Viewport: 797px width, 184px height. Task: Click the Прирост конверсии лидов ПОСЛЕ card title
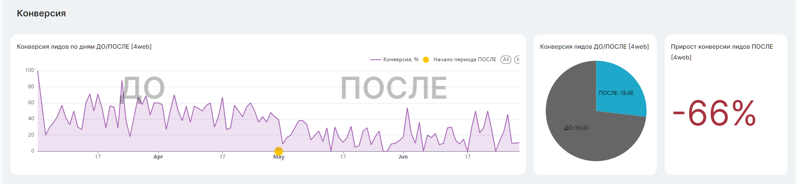(x=721, y=47)
